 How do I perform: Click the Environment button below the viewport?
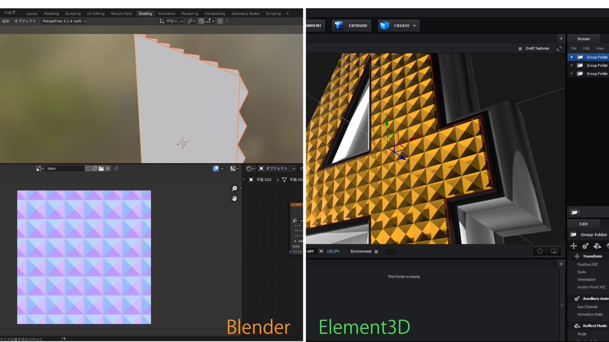point(362,251)
